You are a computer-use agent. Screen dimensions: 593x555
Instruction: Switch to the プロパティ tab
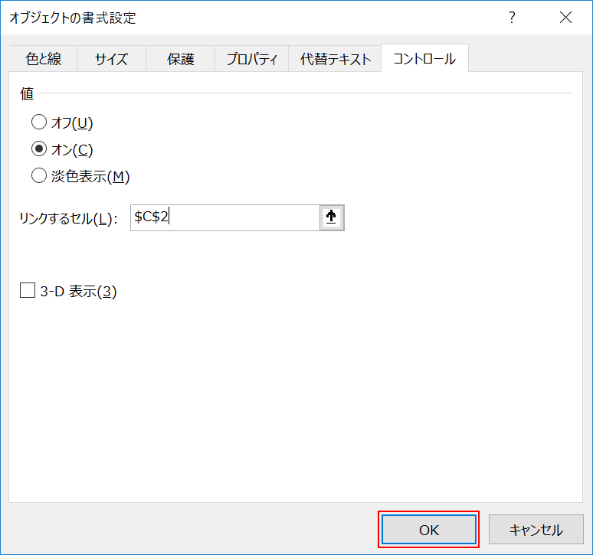(x=251, y=58)
